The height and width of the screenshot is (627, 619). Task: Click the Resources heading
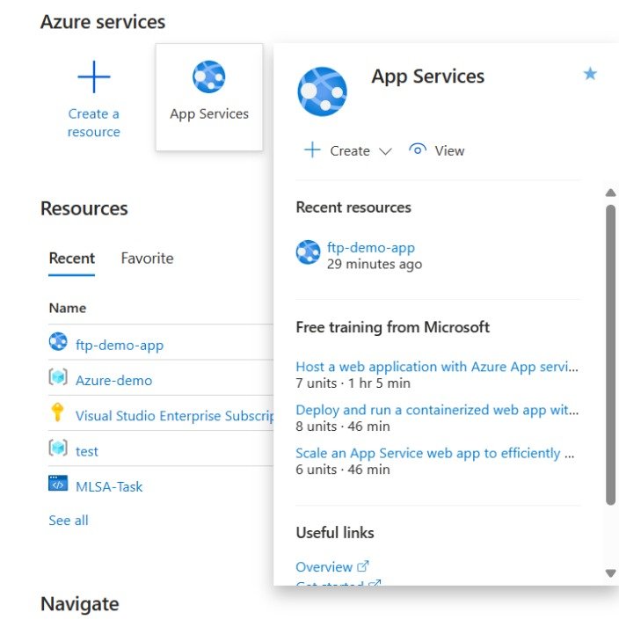(84, 208)
